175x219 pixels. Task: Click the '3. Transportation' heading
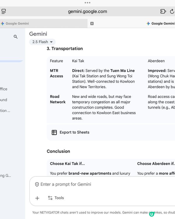[x=65, y=48]
